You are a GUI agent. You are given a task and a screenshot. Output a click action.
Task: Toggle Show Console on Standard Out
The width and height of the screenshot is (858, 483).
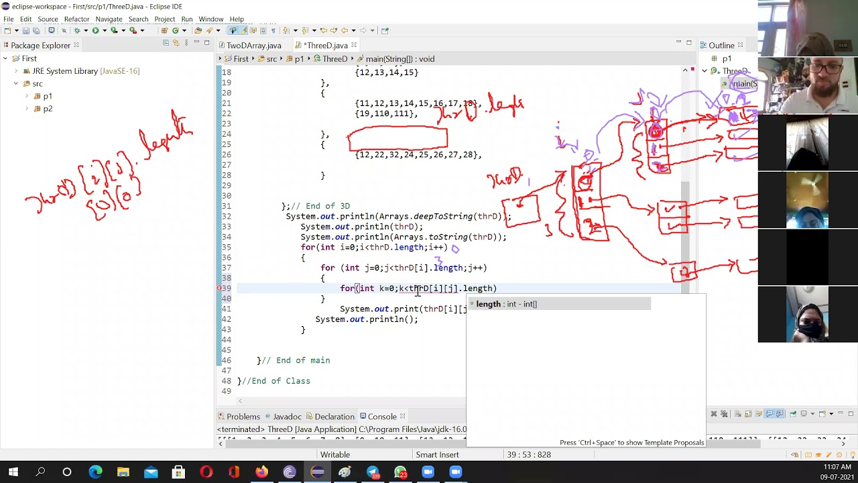click(x=770, y=414)
